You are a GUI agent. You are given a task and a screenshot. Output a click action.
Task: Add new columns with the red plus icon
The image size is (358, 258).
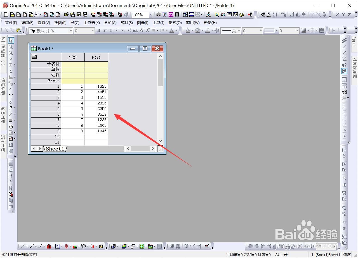pos(250,15)
